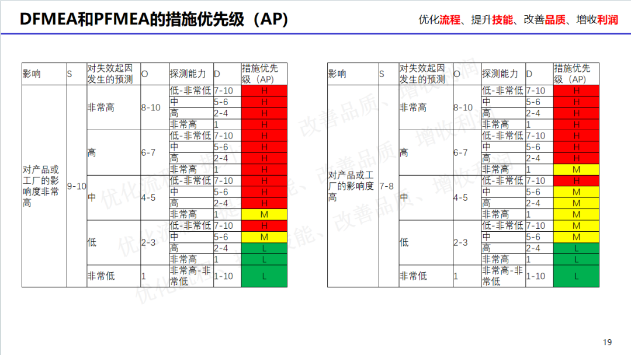Click the yellow M cell for left table's 4-5 occurrence
Image resolution: width=631 pixels, height=355 pixels.
coord(264,214)
